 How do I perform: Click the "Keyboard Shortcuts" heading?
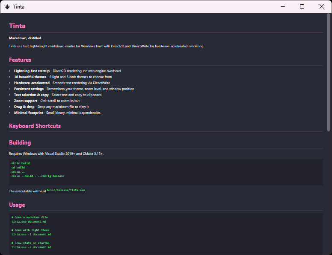point(35,126)
